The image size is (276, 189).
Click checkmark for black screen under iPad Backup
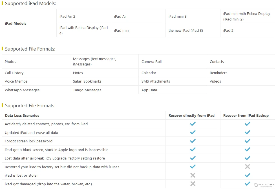point(247,149)
